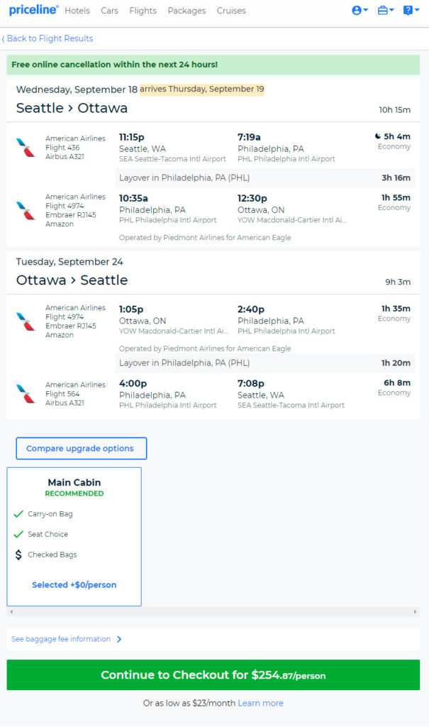Click Continue to Checkout for $254.87 button
The image size is (429, 727).
point(213,675)
